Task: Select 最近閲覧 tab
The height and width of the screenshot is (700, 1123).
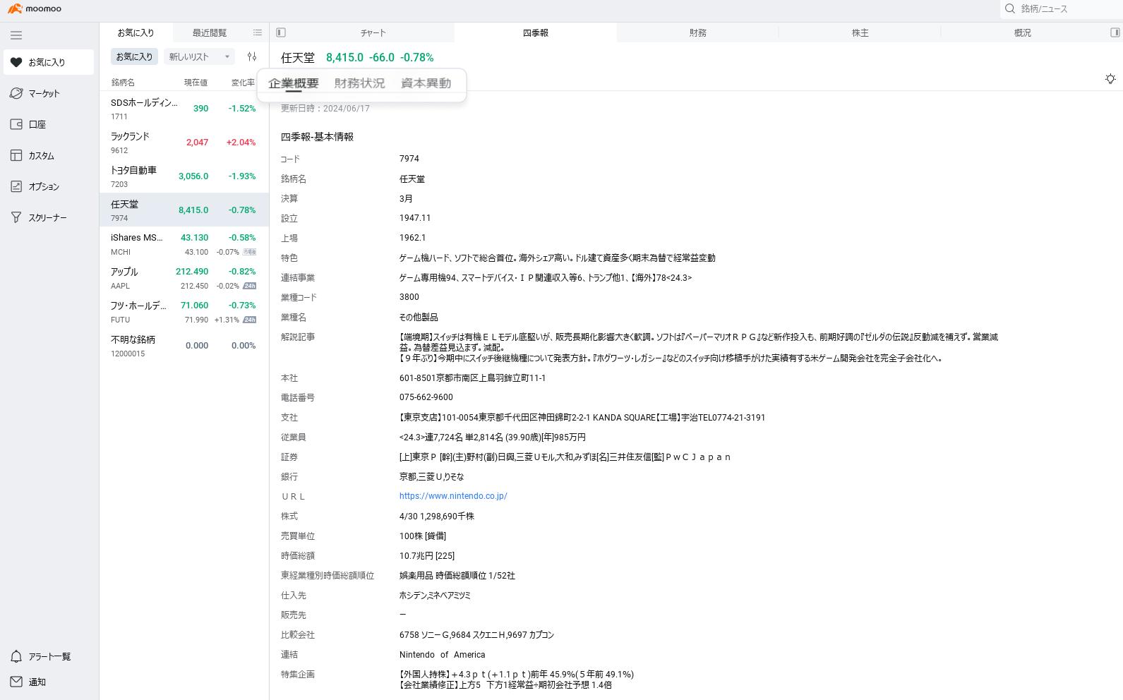Action: 210,32
